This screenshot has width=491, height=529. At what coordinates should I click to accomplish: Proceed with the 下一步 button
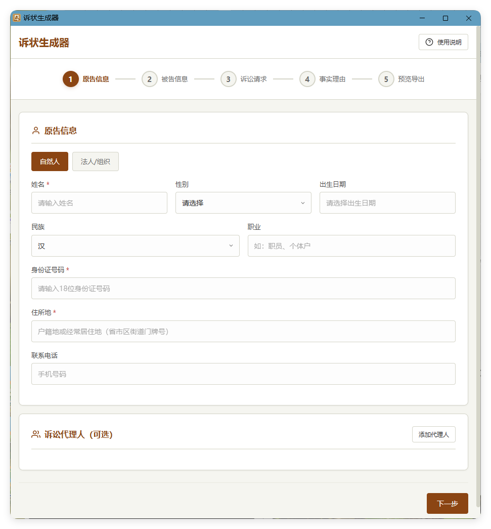(x=447, y=503)
